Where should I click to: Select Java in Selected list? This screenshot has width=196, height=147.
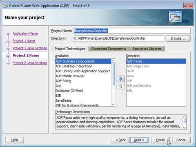tap(156, 76)
